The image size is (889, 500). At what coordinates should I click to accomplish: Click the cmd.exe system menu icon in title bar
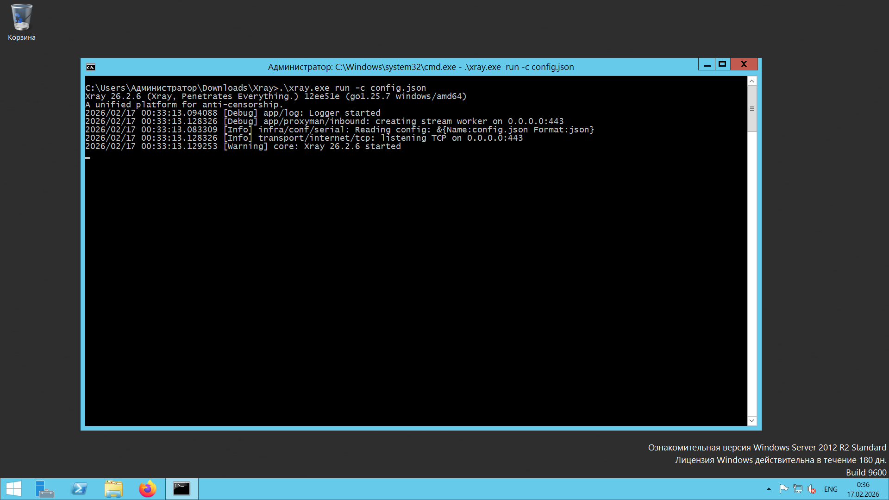(91, 67)
